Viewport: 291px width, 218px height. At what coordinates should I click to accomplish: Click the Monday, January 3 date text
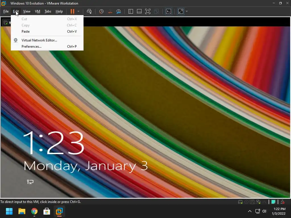[x=86, y=166]
